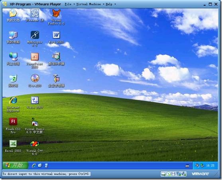Open the Help menu in VMware Player
This screenshot has height=180, width=222.
[111, 4]
